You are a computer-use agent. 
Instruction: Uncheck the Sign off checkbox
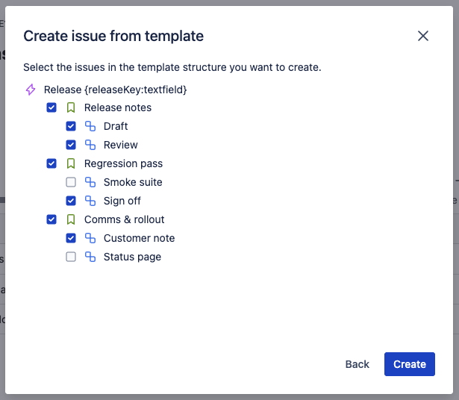[71, 201]
